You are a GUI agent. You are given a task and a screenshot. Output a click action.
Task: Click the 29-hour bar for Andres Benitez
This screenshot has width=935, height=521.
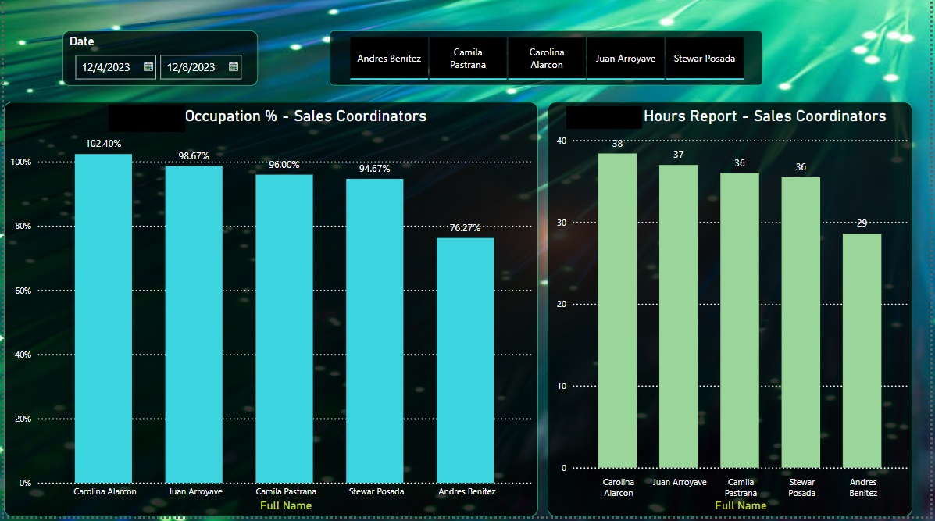coord(863,351)
